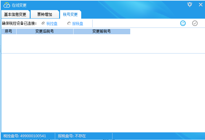The height and width of the screenshot is (140, 205).
Task: Click the gray checkmark confirm icon
Action: [x=195, y=23]
